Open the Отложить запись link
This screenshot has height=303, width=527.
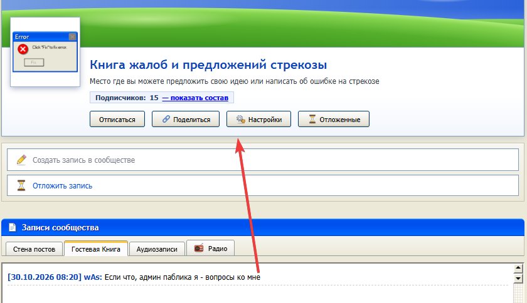click(62, 185)
